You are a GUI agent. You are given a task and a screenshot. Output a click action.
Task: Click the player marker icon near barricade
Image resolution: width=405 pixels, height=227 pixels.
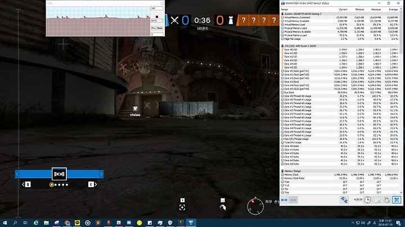tap(135, 109)
